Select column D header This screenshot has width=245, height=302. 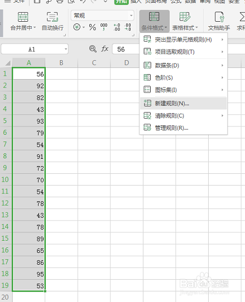[126, 63]
